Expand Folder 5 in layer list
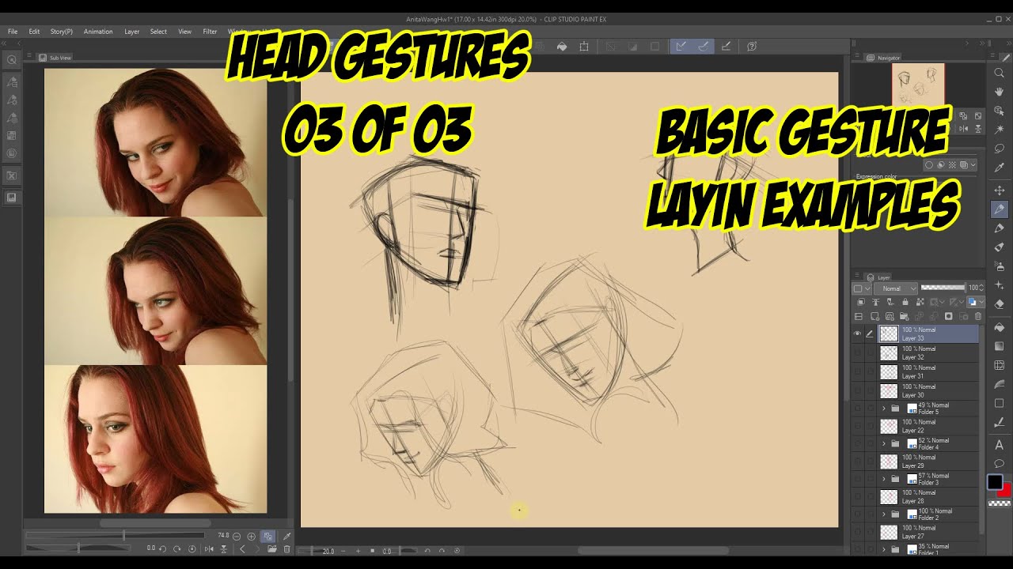 [x=884, y=409]
